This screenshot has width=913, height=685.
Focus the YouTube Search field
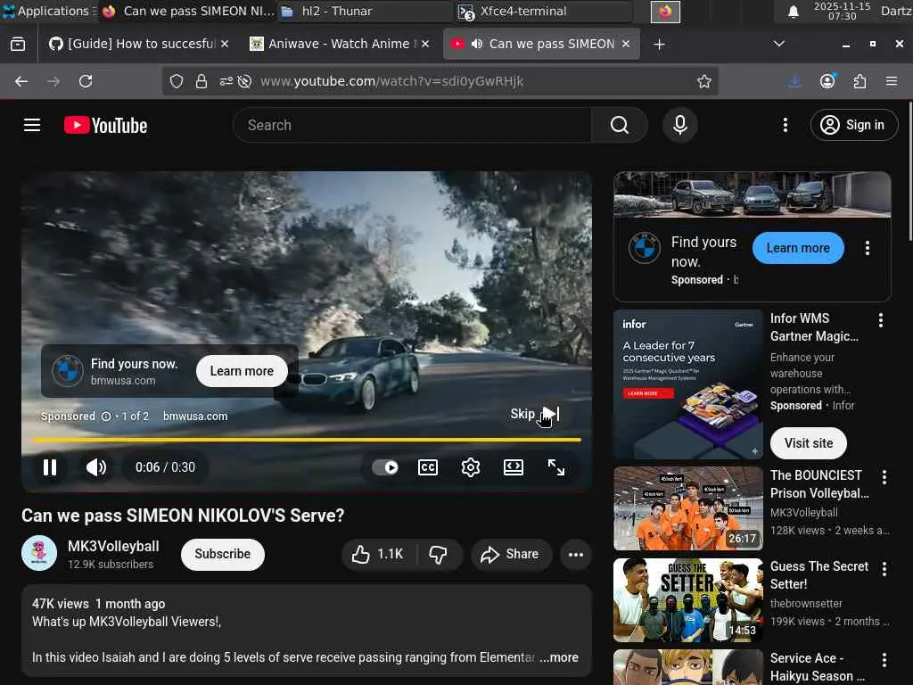tap(412, 125)
